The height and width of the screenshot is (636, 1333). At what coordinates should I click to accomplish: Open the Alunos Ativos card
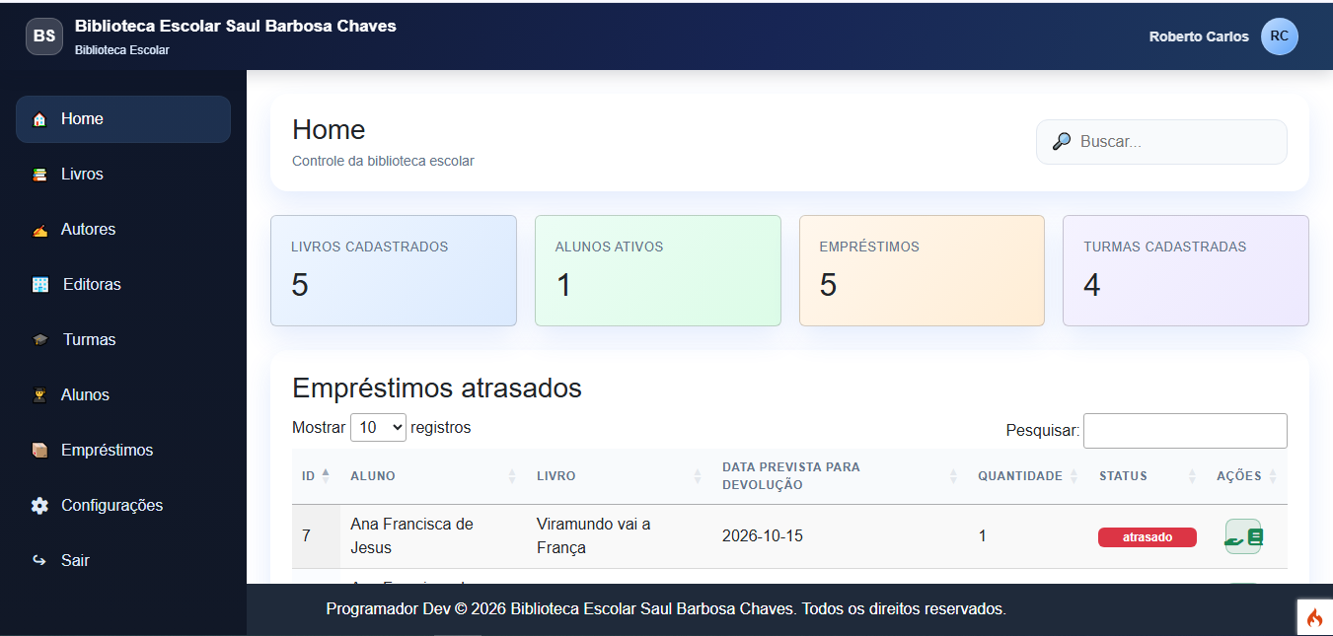(x=658, y=271)
